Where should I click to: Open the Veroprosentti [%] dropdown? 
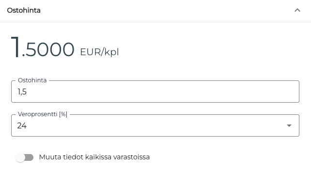tap(155, 125)
